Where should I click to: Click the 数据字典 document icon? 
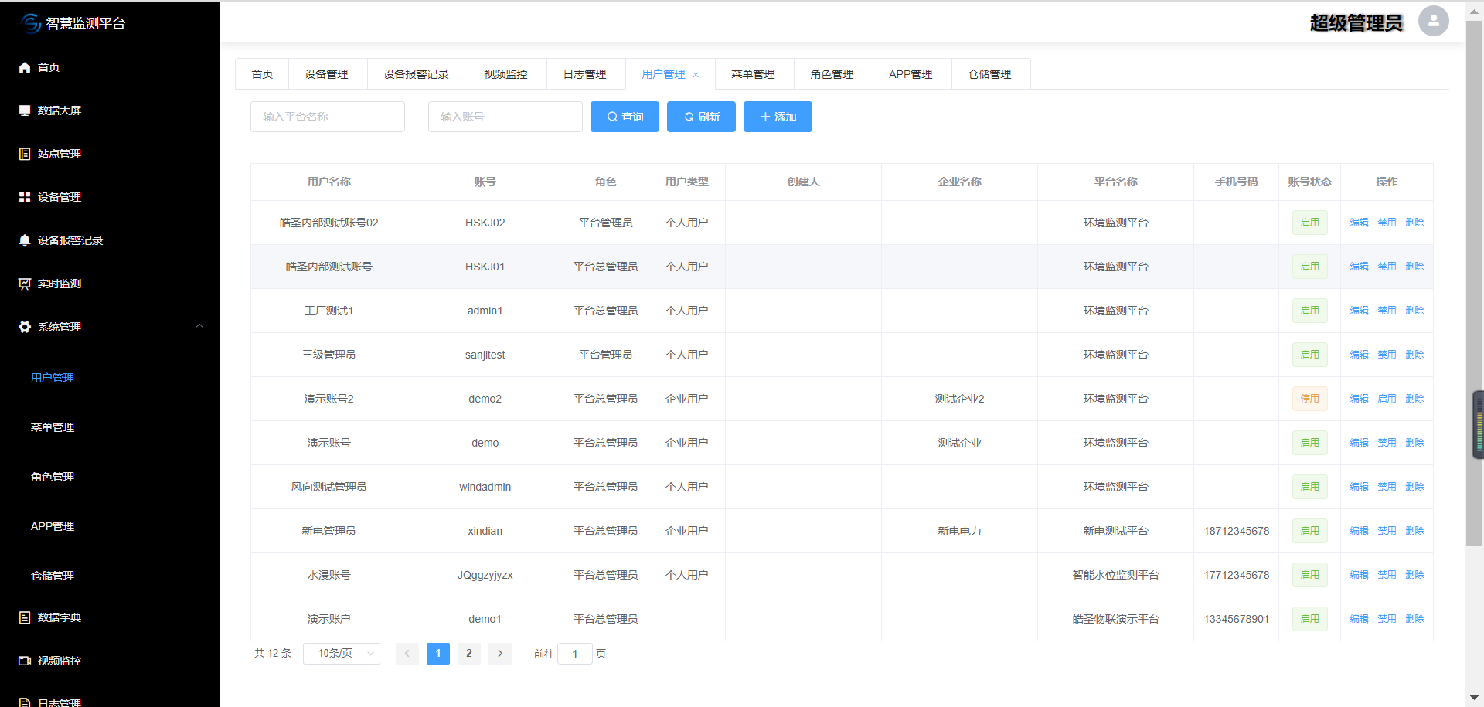click(x=25, y=617)
